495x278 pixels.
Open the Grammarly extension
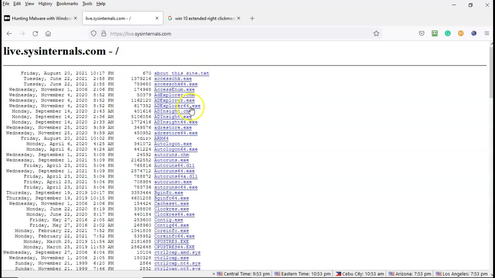click(x=448, y=34)
